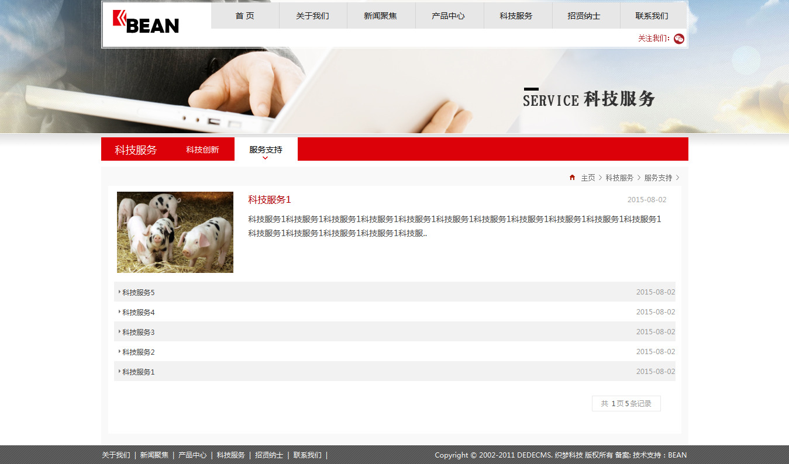Open the 科技服务3 list entry
Viewport: 789px width, 464px height.
point(139,332)
